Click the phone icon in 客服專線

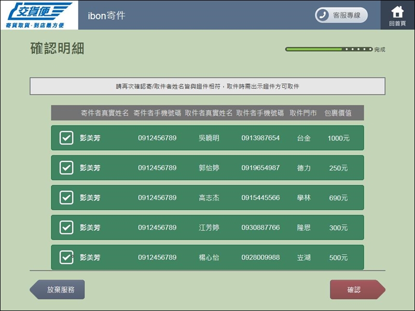[x=324, y=15]
